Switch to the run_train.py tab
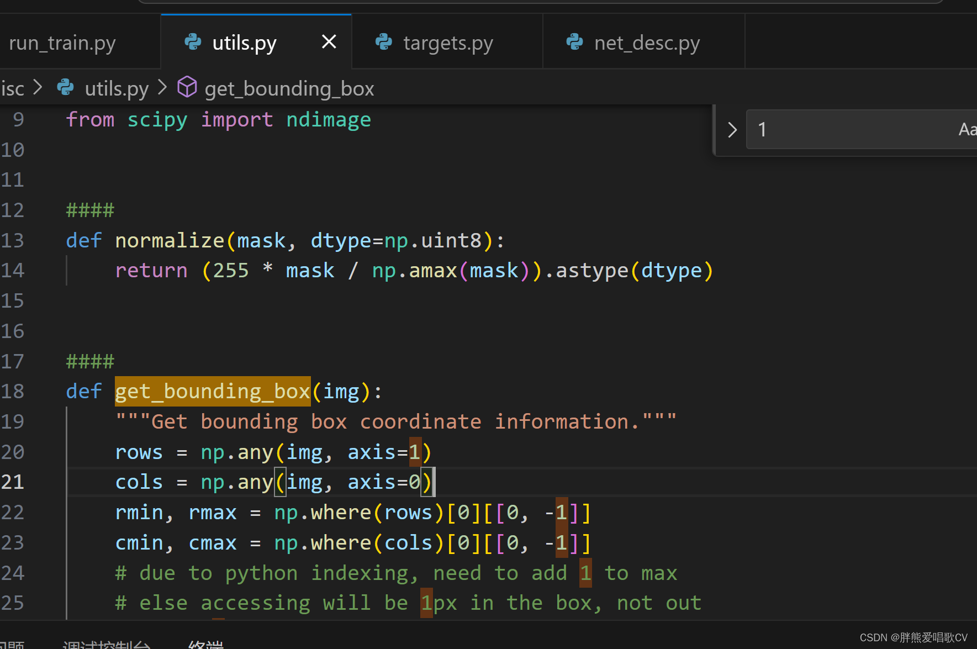Viewport: 977px width, 649px height. [62, 43]
